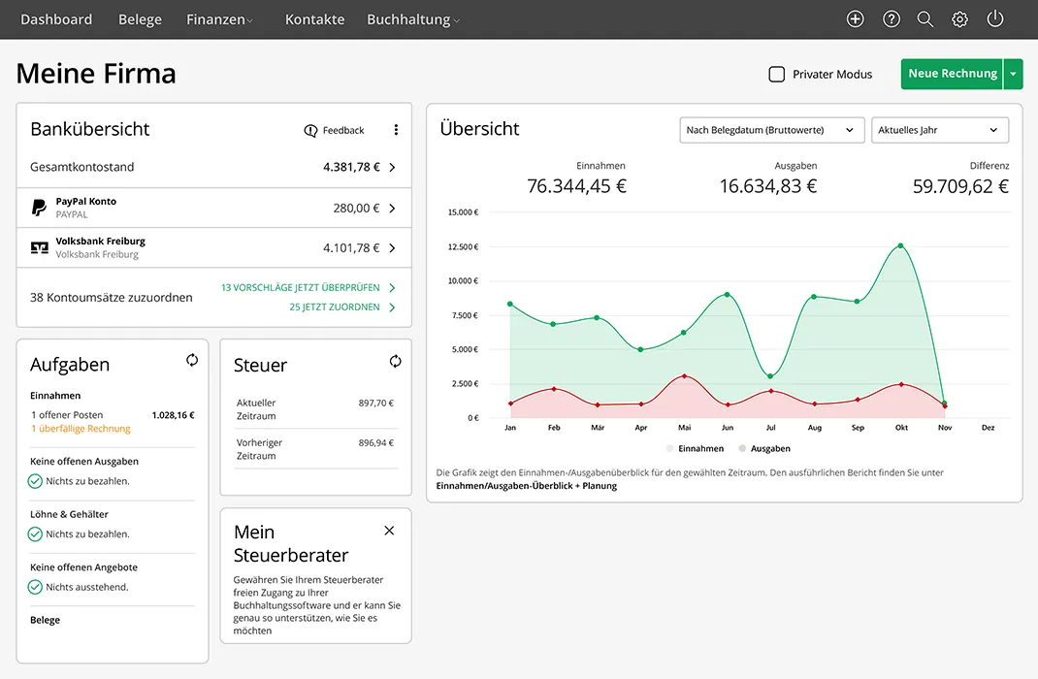This screenshot has width=1038, height=679.
Task: Click the Okt peak point on Einnahmen line
Action: [x=900, y=245]
